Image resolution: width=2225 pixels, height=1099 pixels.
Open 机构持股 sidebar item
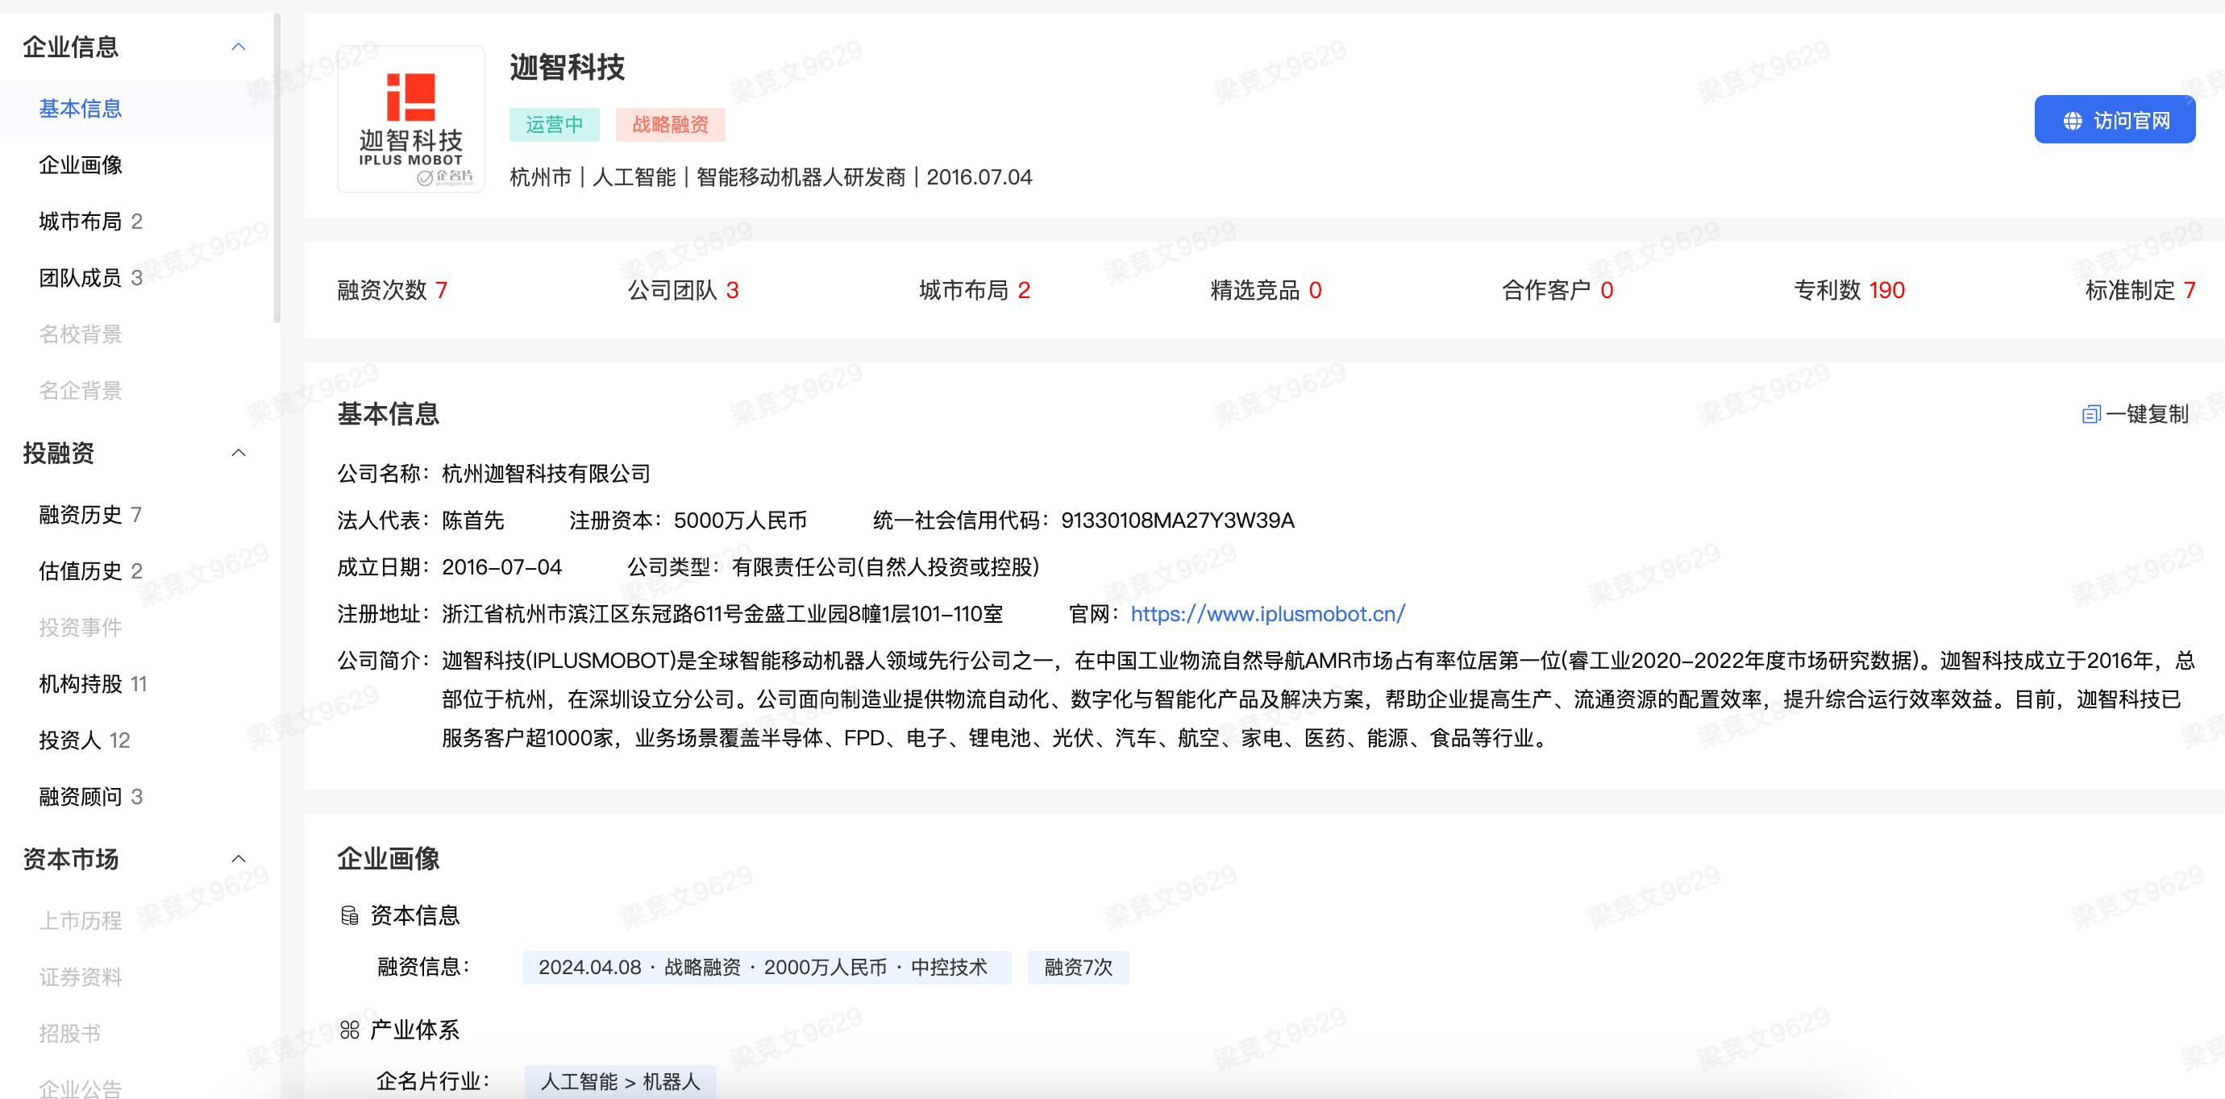[x=93, y=684]
